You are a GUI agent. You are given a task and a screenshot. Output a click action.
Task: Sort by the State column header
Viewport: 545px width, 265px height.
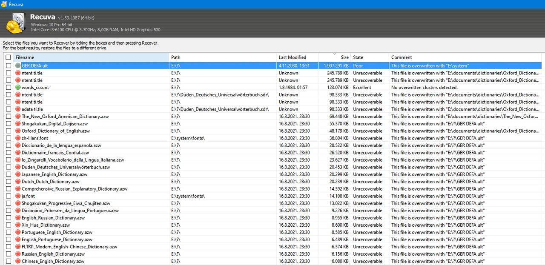(x=370, y=57)
